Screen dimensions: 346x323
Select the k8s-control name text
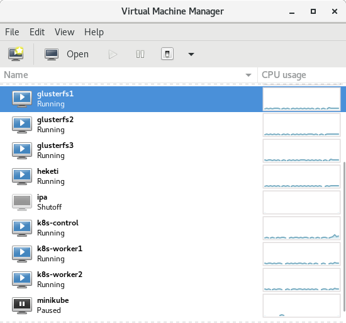pos(58,223)
